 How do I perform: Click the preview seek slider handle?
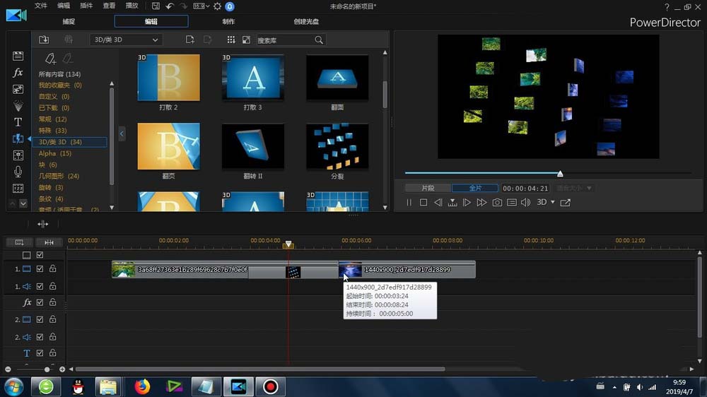(560, 174)
